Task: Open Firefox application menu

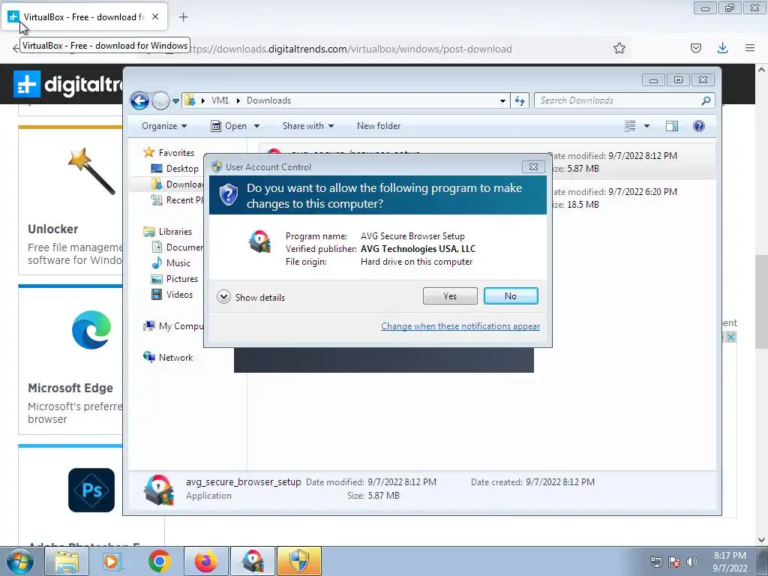Action: pyautogui.click(x=750, y=48)
